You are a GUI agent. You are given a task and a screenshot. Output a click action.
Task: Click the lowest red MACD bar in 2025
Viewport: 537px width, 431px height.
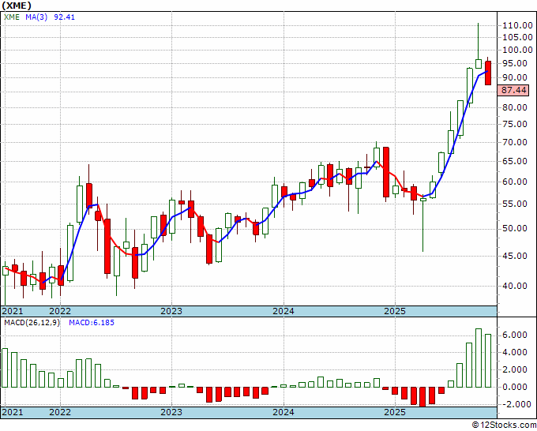point(422,397)
